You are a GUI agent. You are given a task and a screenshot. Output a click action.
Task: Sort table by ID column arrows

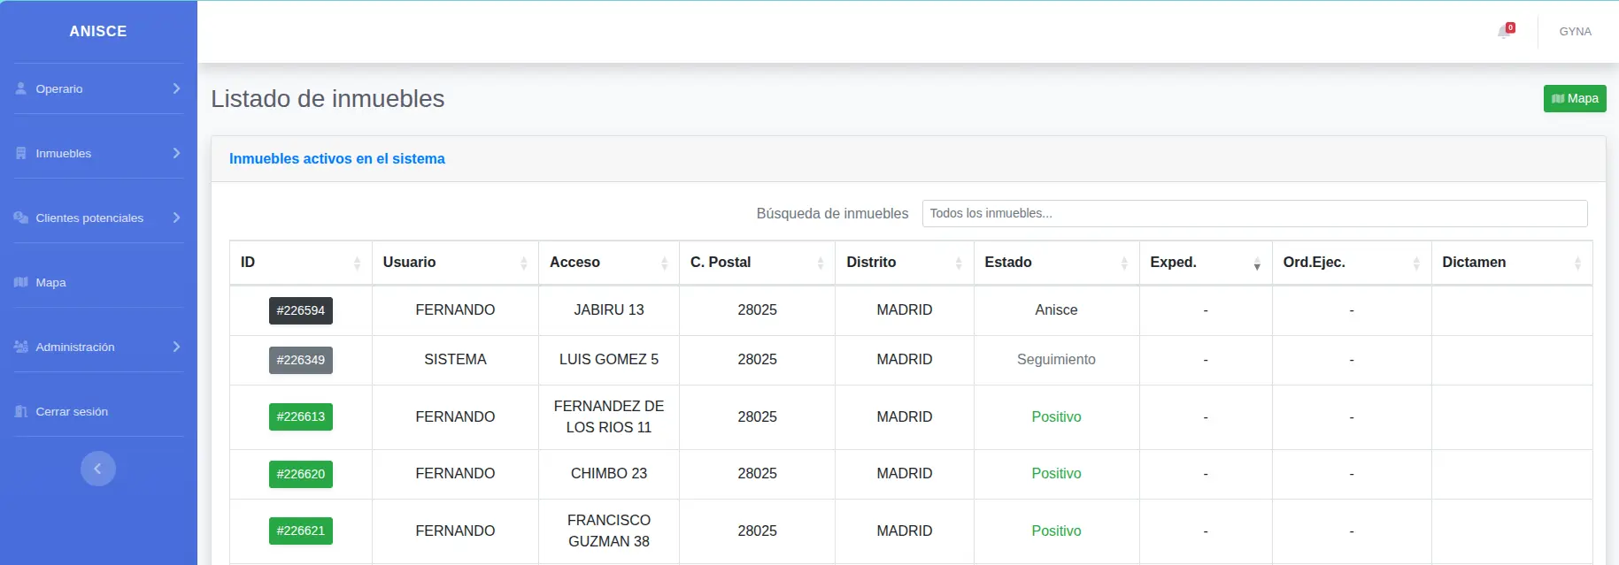[x=357, y=263]
